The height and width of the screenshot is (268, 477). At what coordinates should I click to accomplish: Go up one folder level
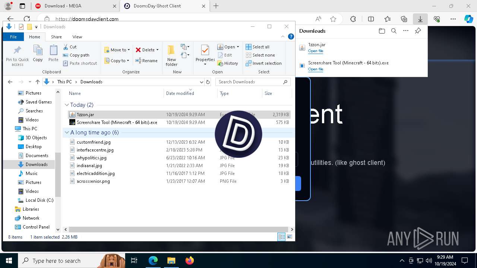pos(37,82)
